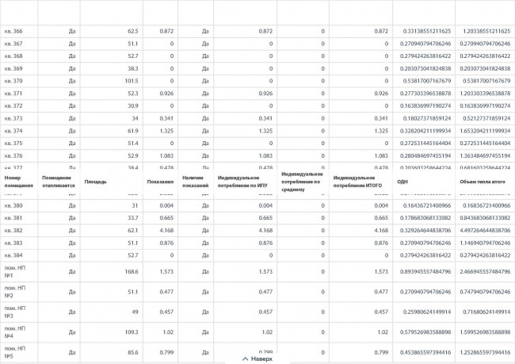Select the row label кв. 368
Image resolution: width=515 pixels, height=364 pixels.
pyautogui.click(x=13, y=56)
